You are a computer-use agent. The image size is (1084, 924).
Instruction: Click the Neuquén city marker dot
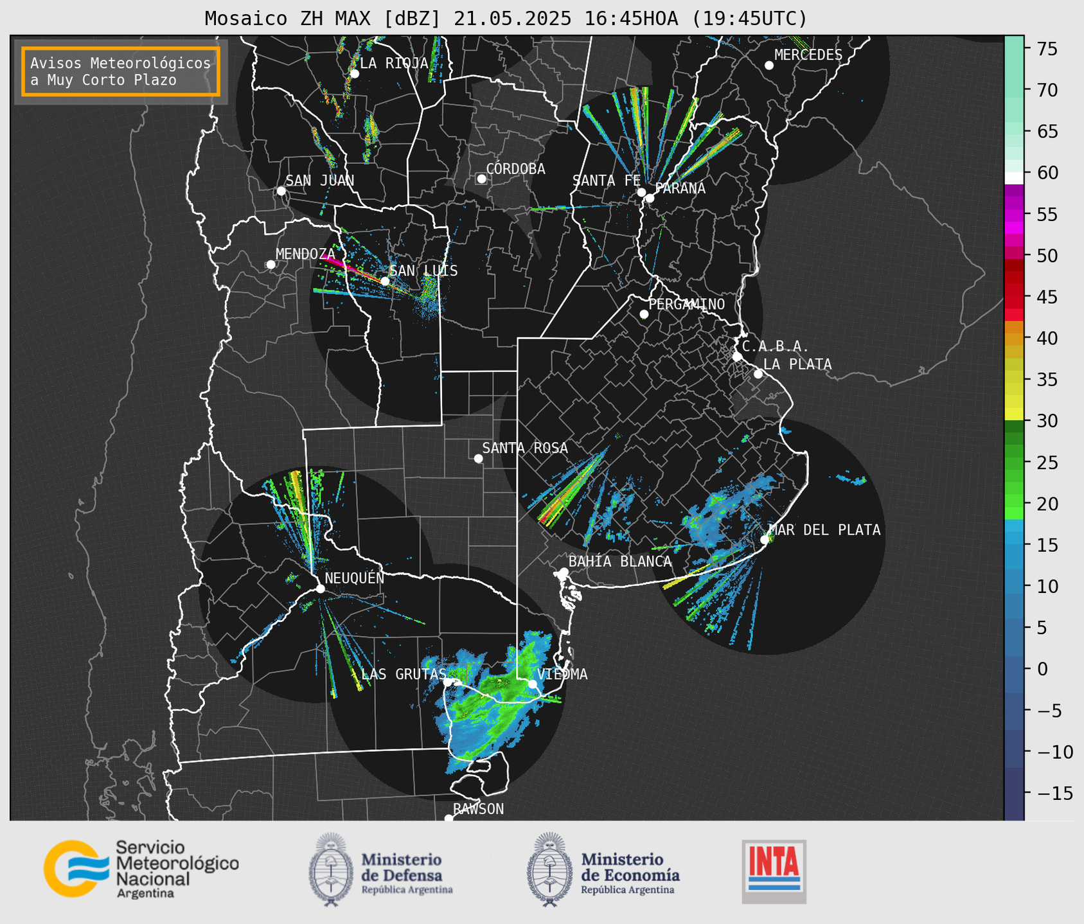click(x=320, y=589)
